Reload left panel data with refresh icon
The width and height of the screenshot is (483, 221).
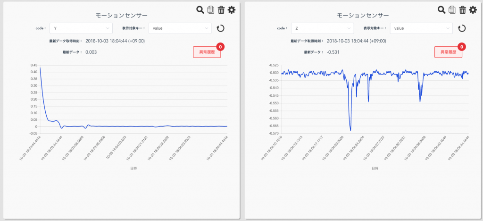click(220, 28)
